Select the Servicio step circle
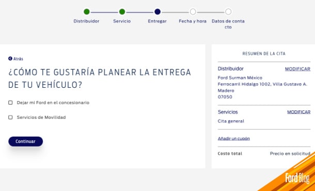 (122, 12)
